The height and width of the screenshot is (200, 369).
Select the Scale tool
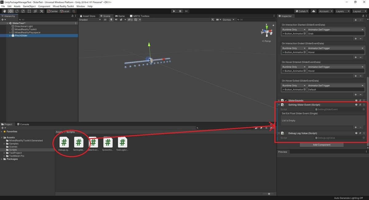(22, 11)
